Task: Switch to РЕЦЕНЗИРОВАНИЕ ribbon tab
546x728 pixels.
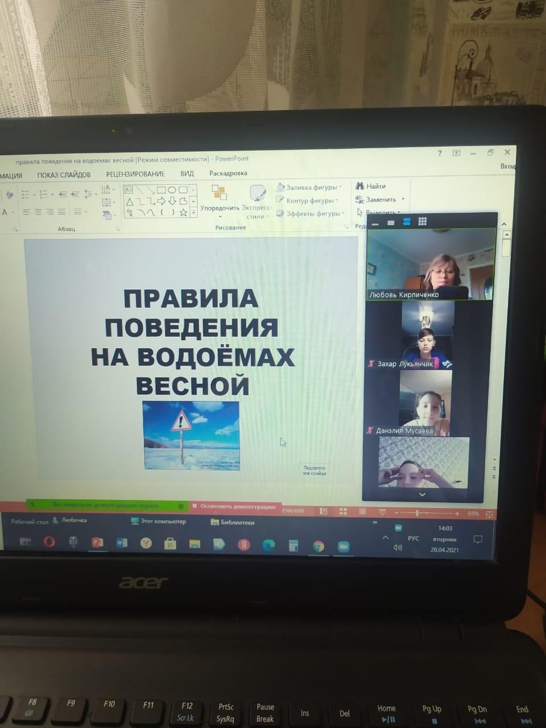Action: pyautogui.click(x=135, y=174)
